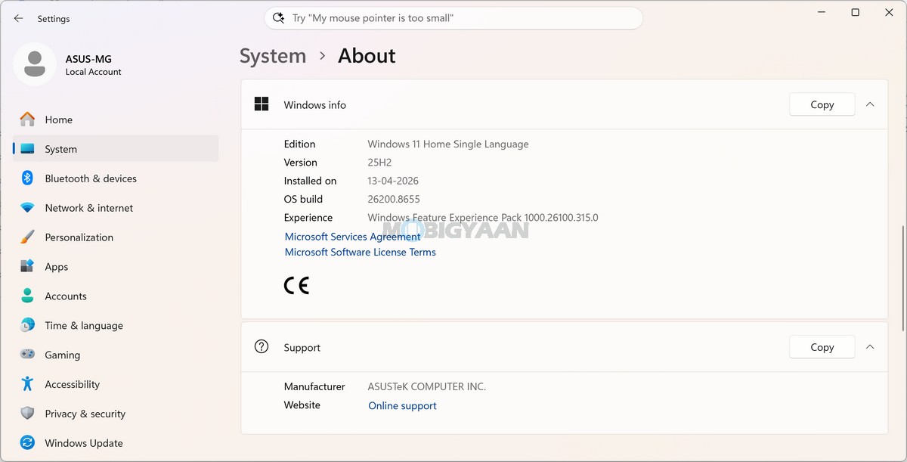Collapse the Support section chevron
Screen dimensions: 907x462
(x=870, y=347)
